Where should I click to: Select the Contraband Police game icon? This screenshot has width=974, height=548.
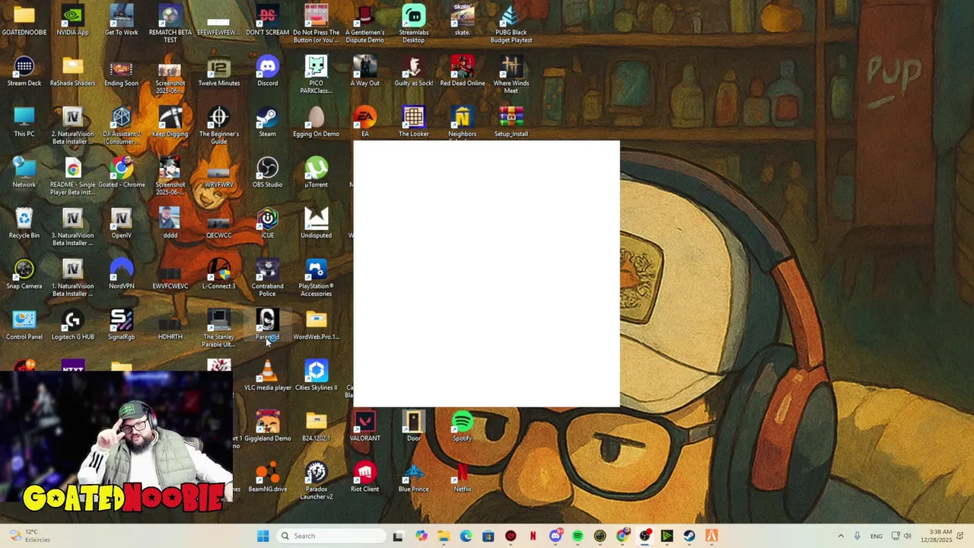pos(267,277)
